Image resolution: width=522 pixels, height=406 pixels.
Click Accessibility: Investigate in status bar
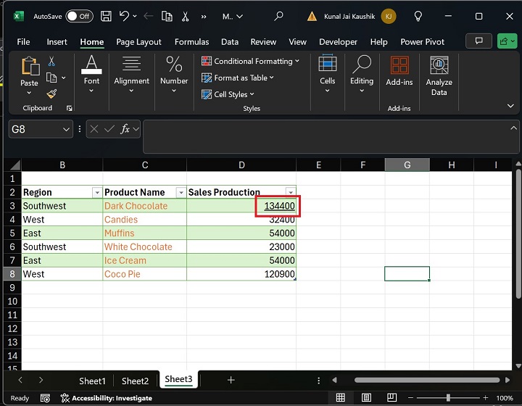tap(106, 398)
